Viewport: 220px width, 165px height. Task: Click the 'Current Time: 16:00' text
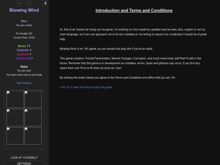(x=24, y=37)
